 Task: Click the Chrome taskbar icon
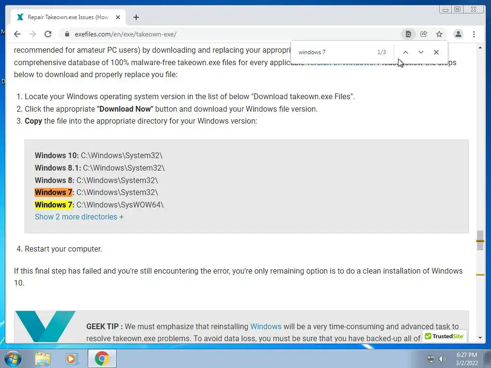102,358
